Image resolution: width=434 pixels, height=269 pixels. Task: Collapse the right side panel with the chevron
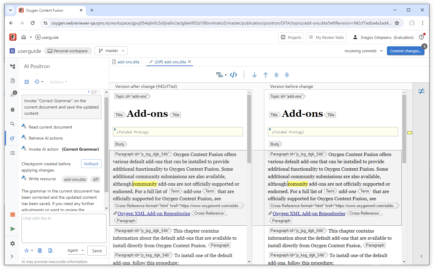421,256
